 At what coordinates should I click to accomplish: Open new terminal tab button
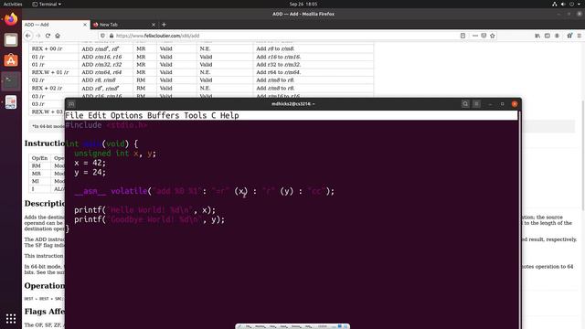(x=71, y=104)
